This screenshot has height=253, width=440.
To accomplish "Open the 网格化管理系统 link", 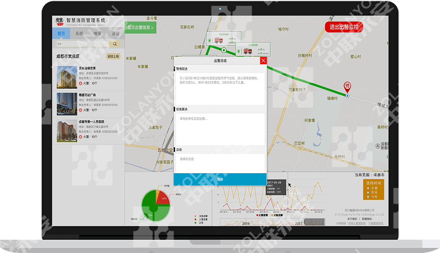I will click(x=357, y=223).
